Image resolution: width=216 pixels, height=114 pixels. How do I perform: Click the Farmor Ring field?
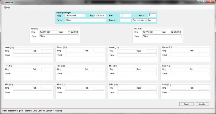pos(75,51)
